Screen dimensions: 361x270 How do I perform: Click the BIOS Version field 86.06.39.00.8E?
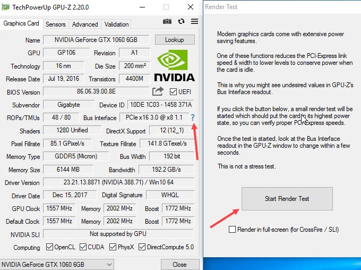[x=96, y=91]
